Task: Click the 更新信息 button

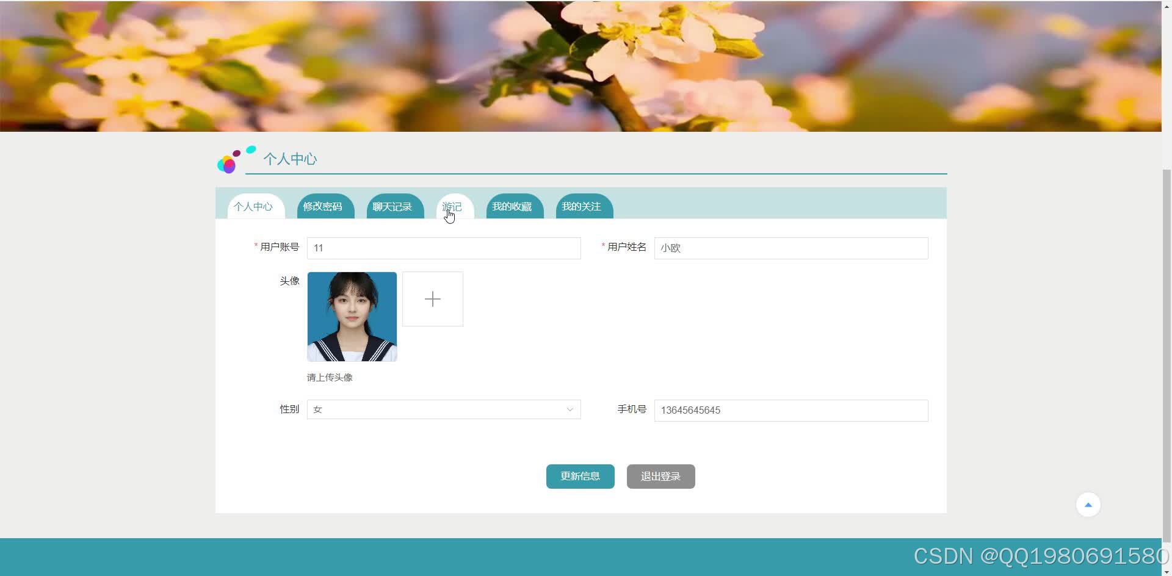Action: pyautogui.click(x=581, y=477)
